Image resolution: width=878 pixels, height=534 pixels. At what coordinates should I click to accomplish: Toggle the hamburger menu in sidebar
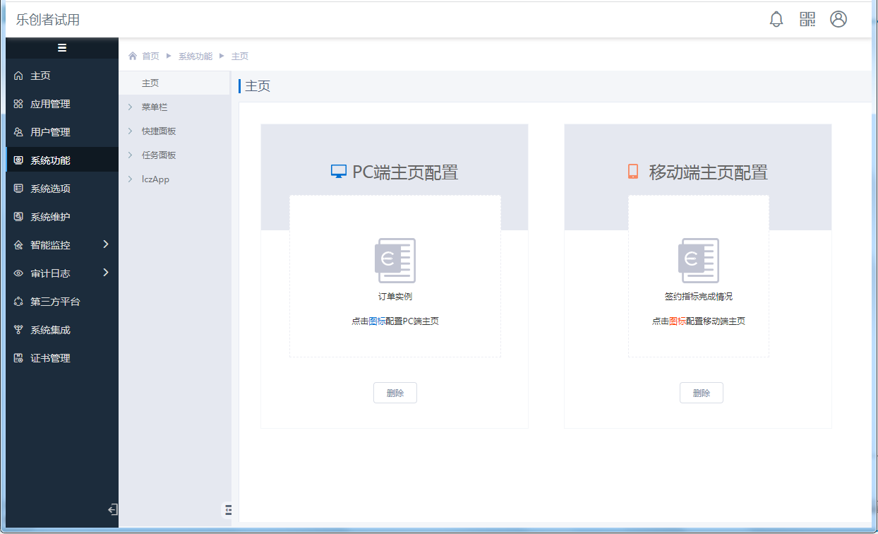pos(62,48)
